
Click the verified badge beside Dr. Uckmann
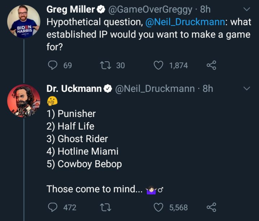tap(108, 89)
